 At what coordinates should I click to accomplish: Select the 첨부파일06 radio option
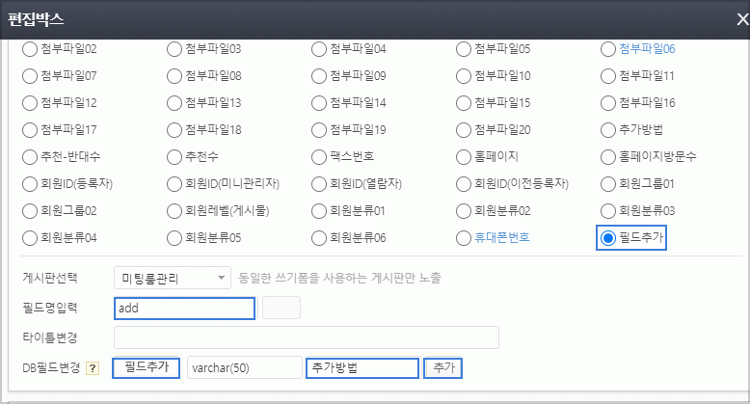coord(608,48)
